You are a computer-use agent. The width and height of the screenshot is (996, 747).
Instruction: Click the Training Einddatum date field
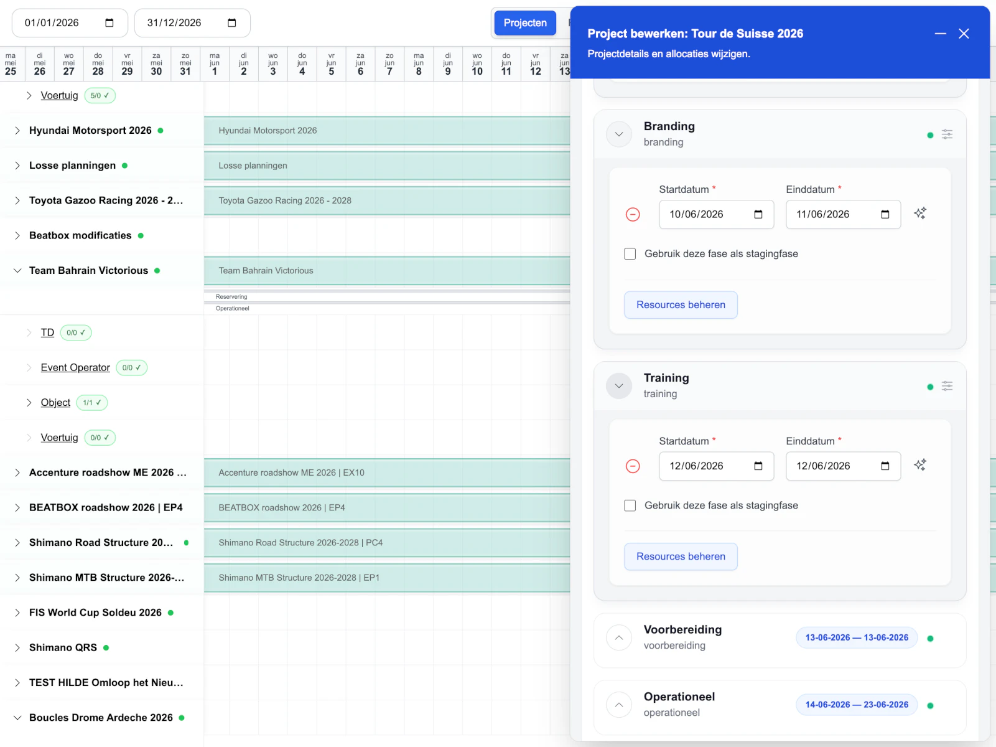coord(834,466)
